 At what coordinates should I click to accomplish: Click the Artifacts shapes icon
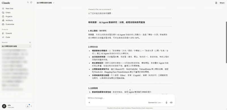pyautogui.click(x=3, y=20)
